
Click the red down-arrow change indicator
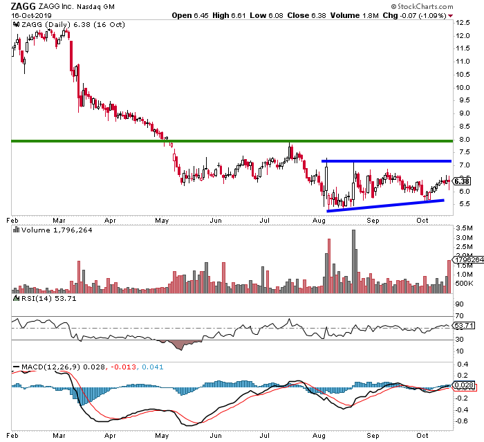click(450, 16)
